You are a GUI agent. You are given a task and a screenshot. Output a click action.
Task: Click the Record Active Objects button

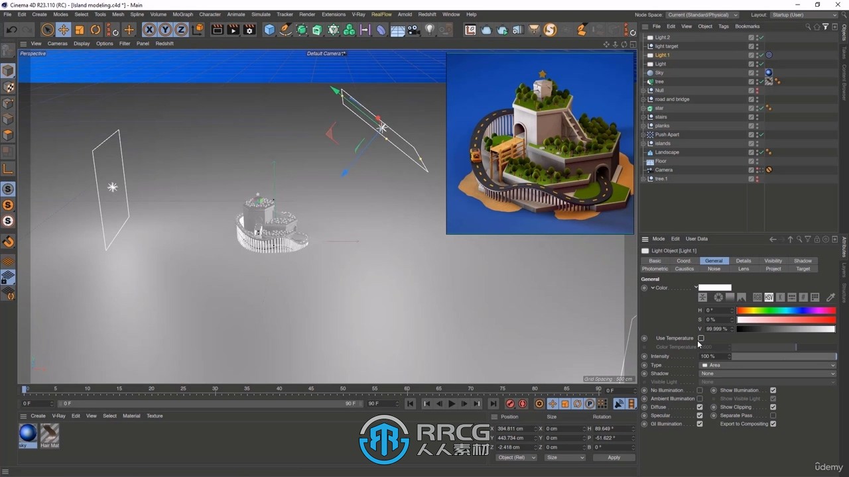click(510, 403)
